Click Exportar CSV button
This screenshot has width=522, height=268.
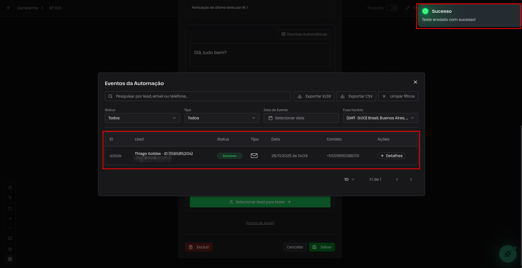click(x=356, y=96)
